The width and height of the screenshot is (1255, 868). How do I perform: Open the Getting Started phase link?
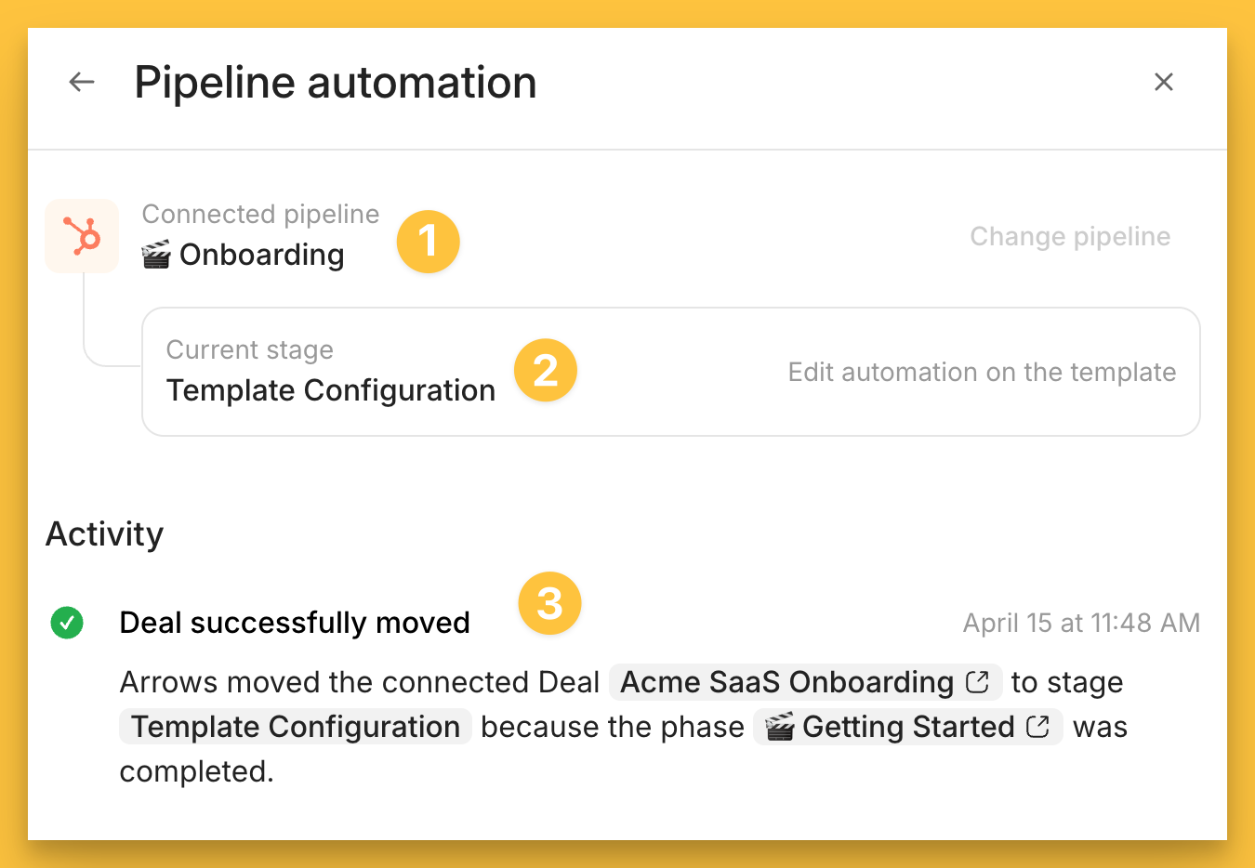907,727
